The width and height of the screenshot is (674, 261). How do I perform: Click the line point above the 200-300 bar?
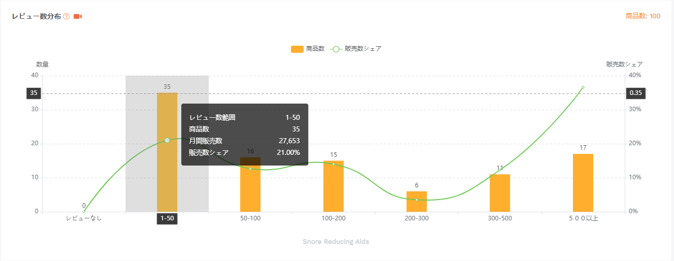[416, 200]
